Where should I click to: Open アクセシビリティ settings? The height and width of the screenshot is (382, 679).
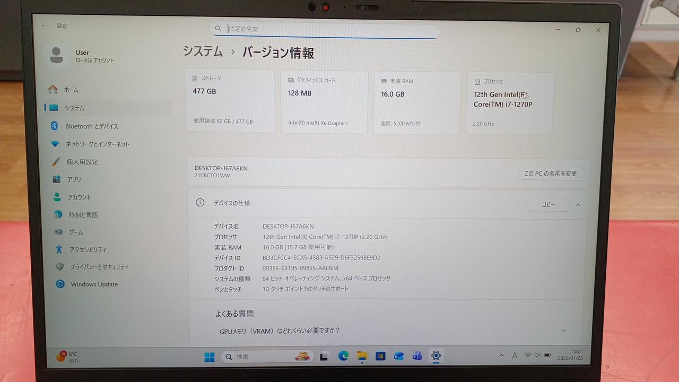pyautogui.click(x=88, y=249)
